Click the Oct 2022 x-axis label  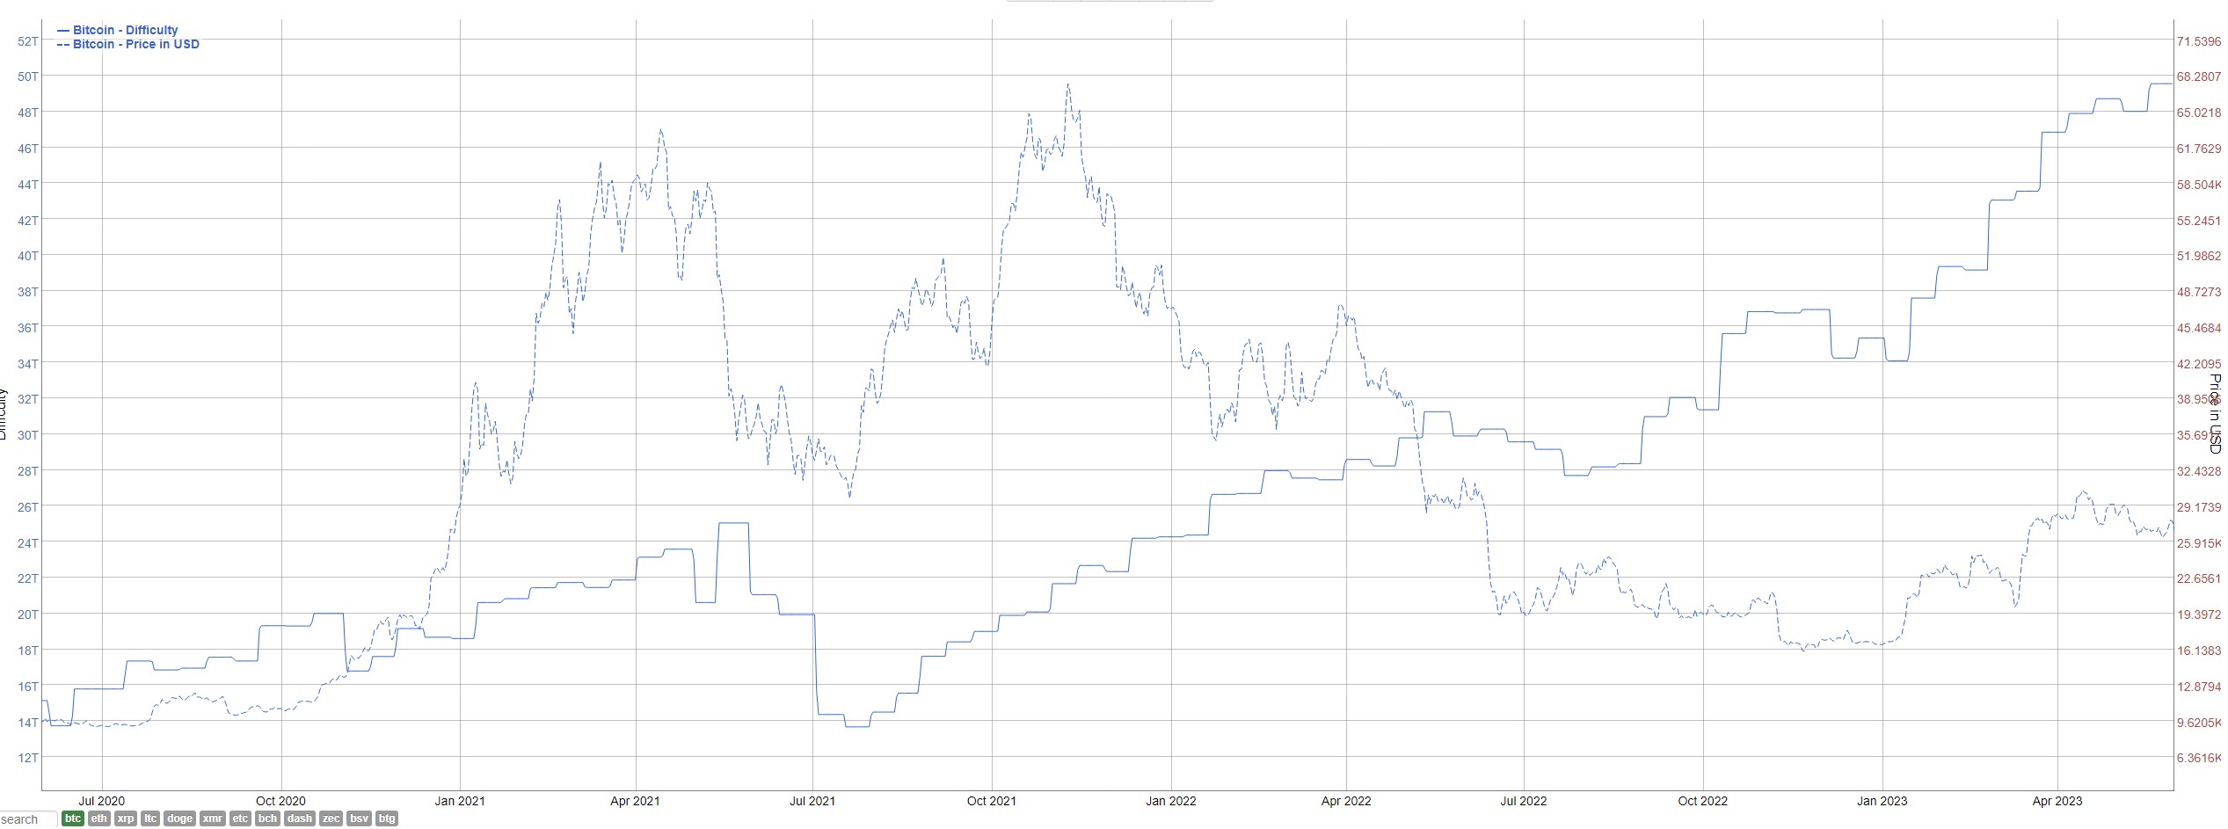[x=1703, y=801]
